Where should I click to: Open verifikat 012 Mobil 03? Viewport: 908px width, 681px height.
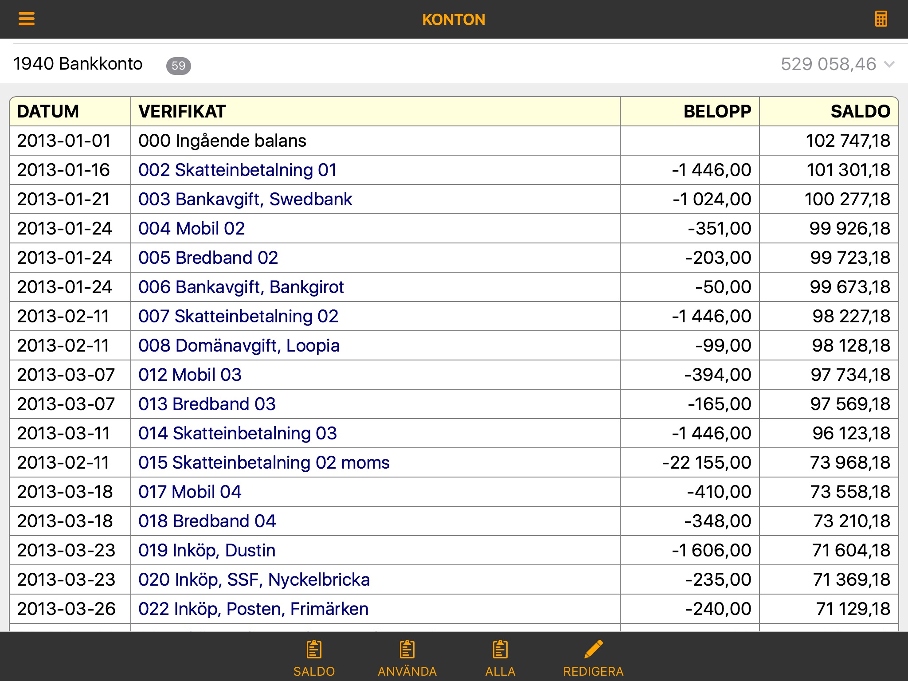[x=190, y=375]
